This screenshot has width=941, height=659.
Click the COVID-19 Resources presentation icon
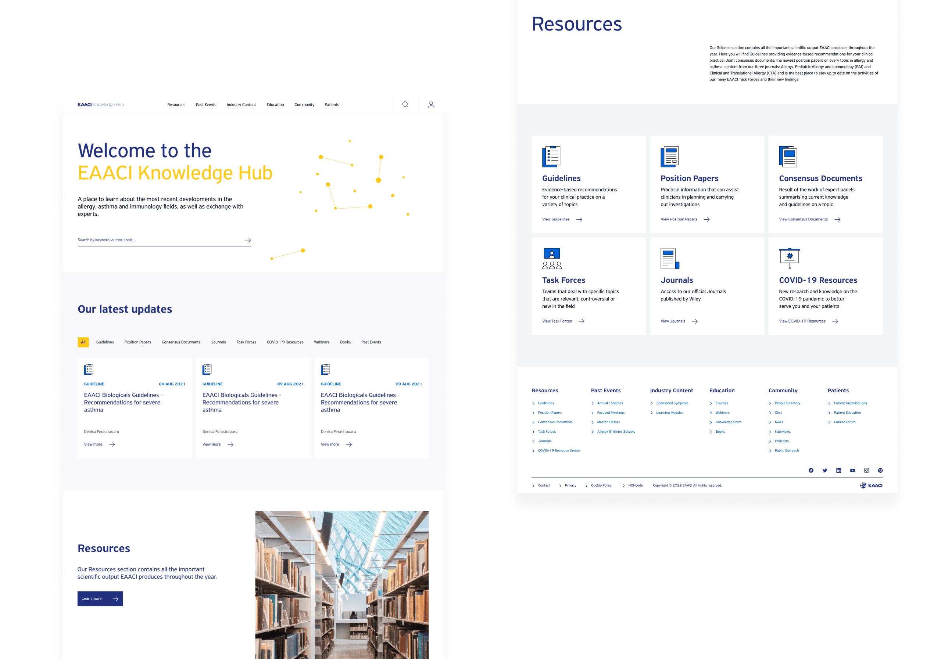tap(789, 258)
